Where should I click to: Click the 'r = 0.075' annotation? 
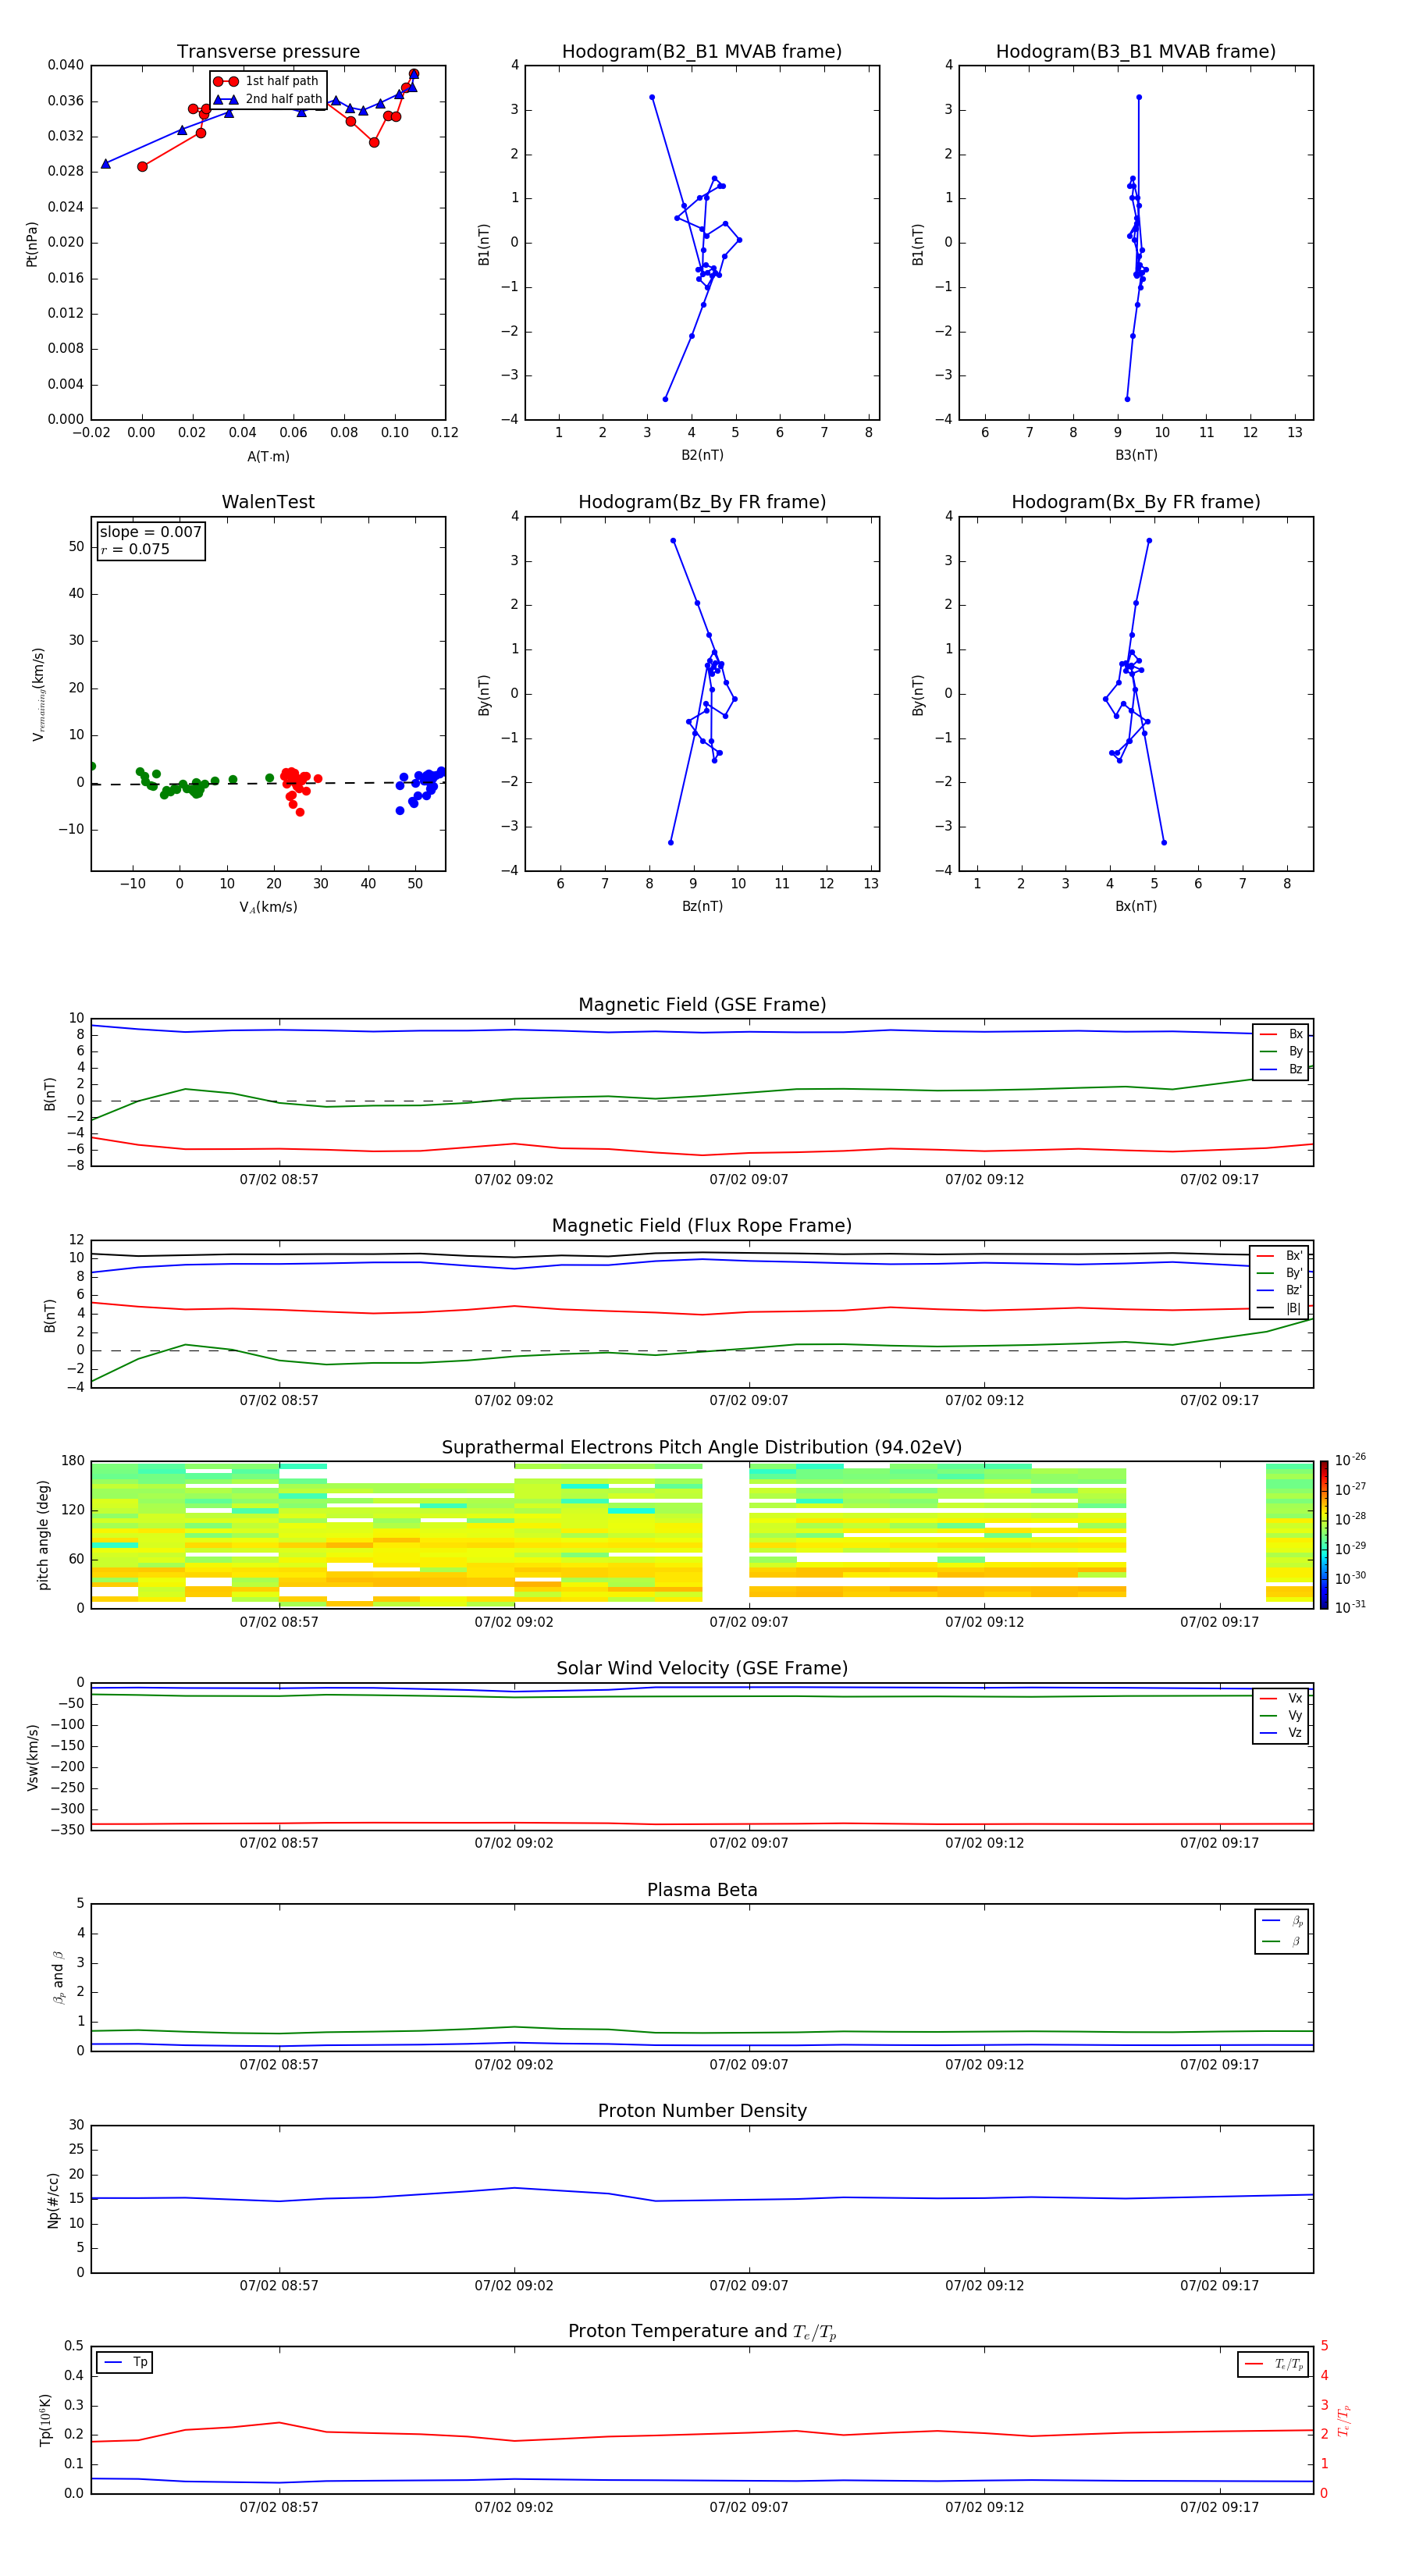(136, 549)
